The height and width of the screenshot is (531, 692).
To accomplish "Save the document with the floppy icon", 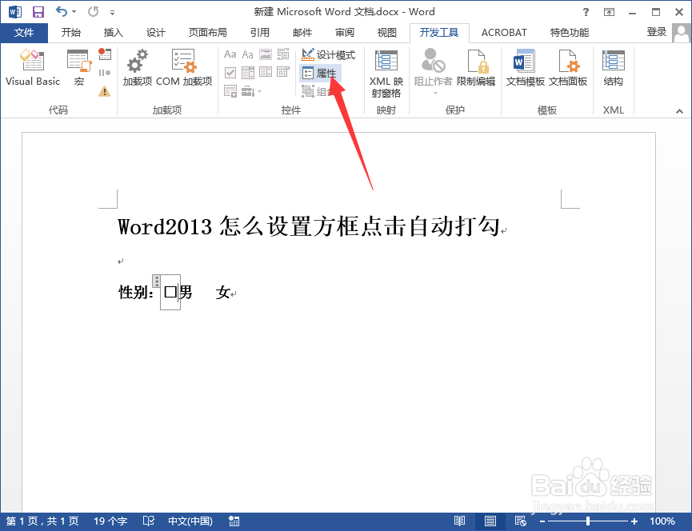I will [38, 12].
